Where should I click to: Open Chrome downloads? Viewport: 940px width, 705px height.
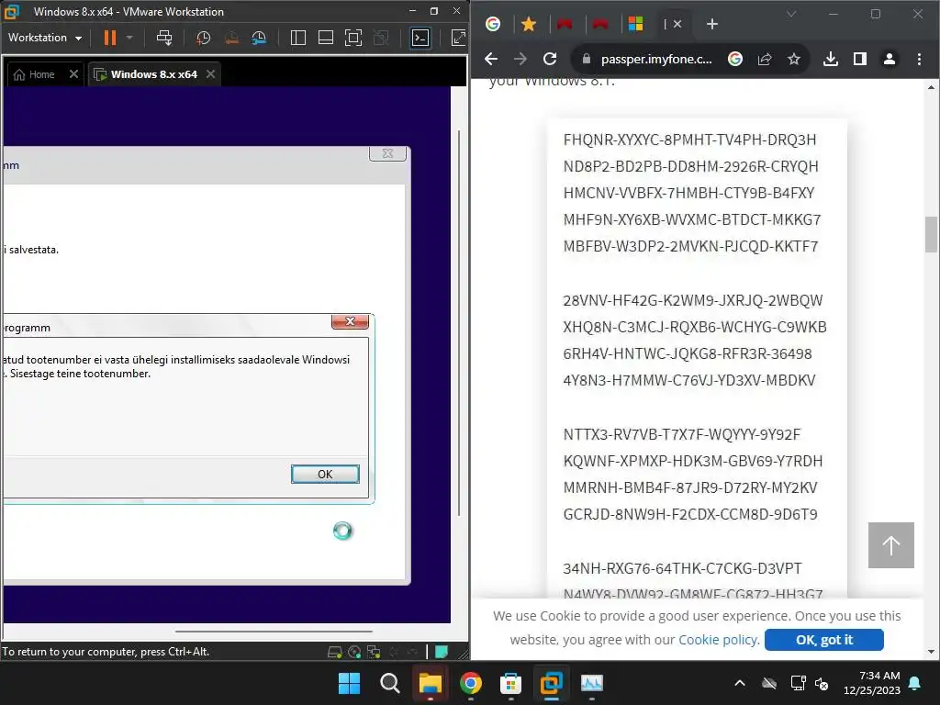pyautogui.click(x=830, y=59)
